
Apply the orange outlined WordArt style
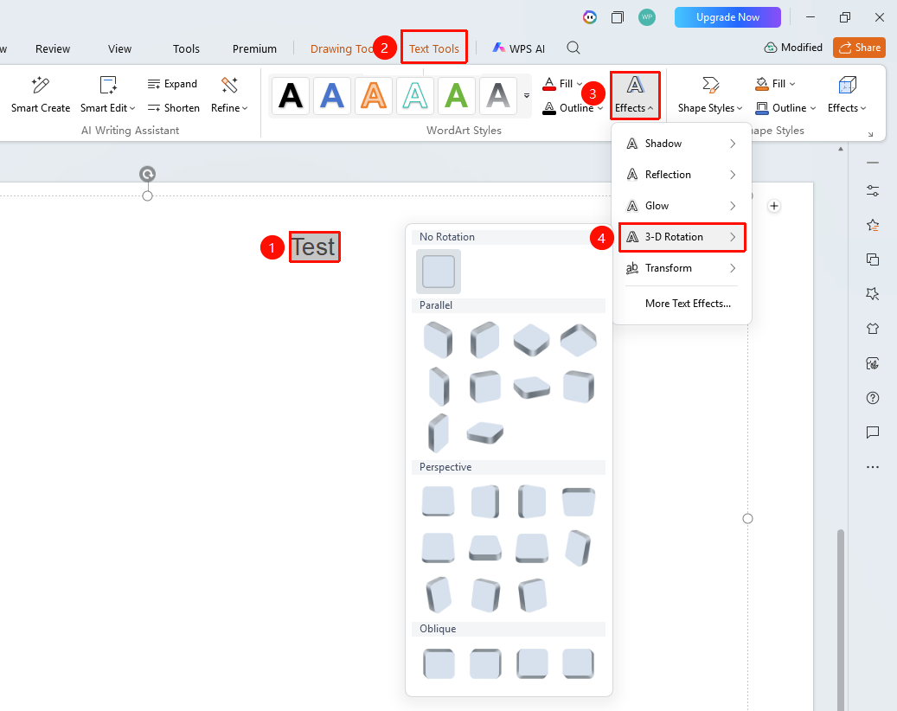(x=374, y=95)
